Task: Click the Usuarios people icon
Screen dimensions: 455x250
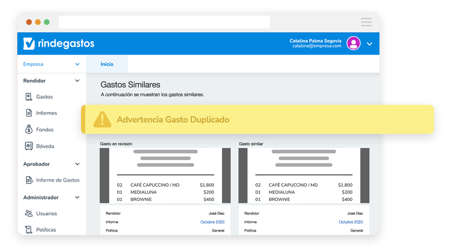Action: (x=28, y=213)
